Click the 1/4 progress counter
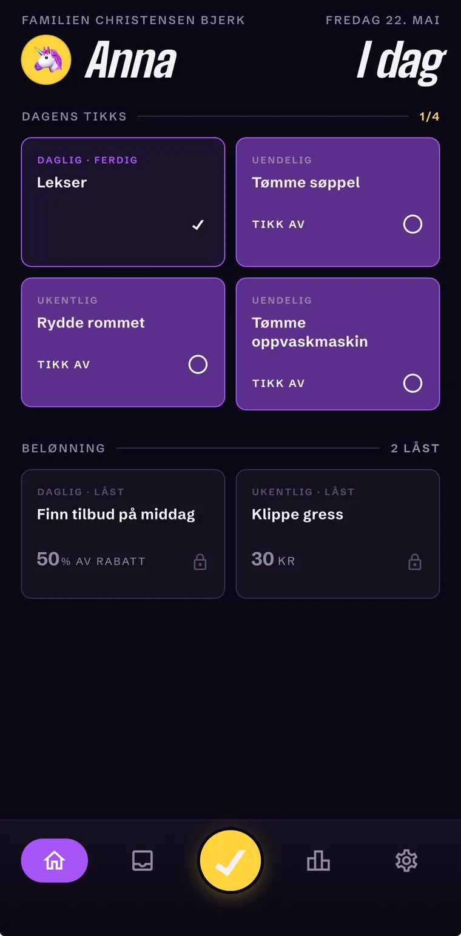Image resolution: width=461 pixels, height=936 pixels. [x=429, y=116]
